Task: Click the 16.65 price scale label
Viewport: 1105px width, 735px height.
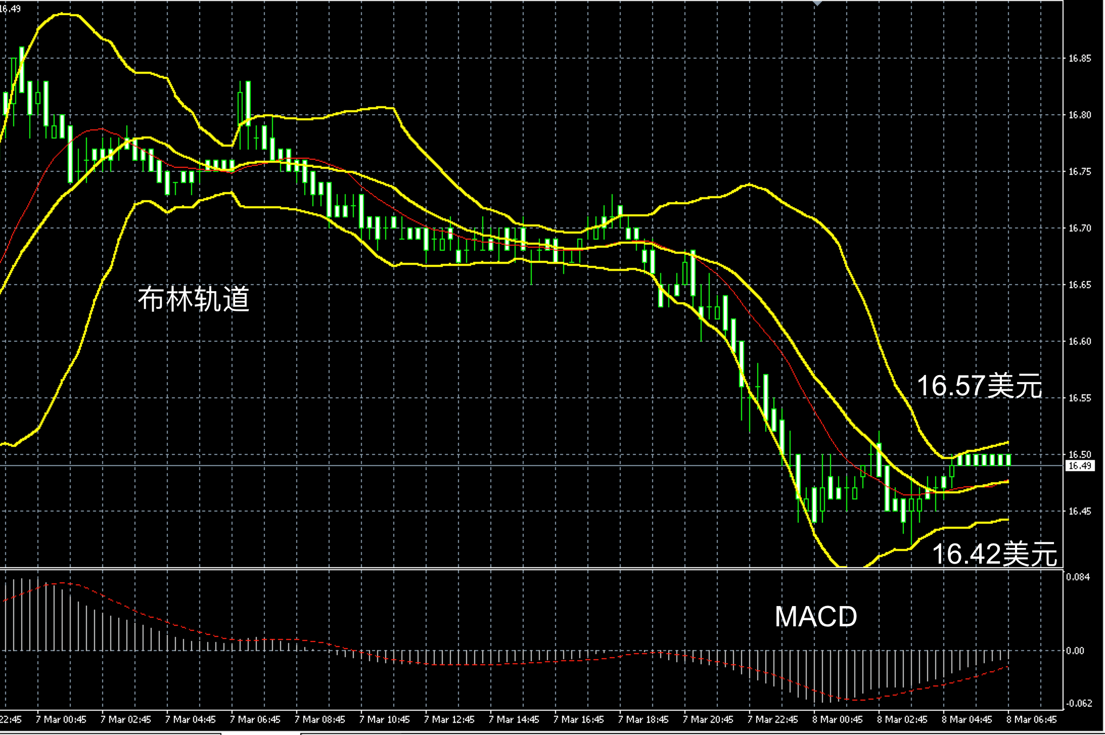Action: coord(1079,285)
